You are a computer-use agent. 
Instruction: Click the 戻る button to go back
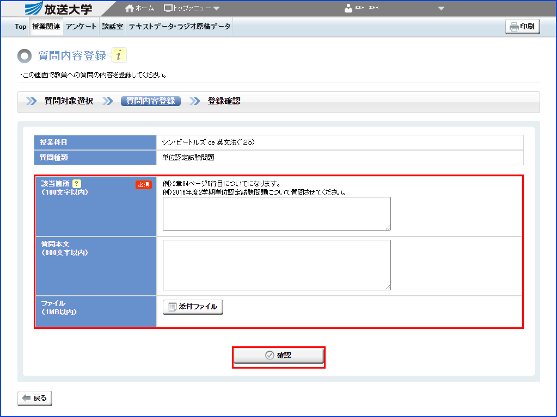tap(34, 398)
